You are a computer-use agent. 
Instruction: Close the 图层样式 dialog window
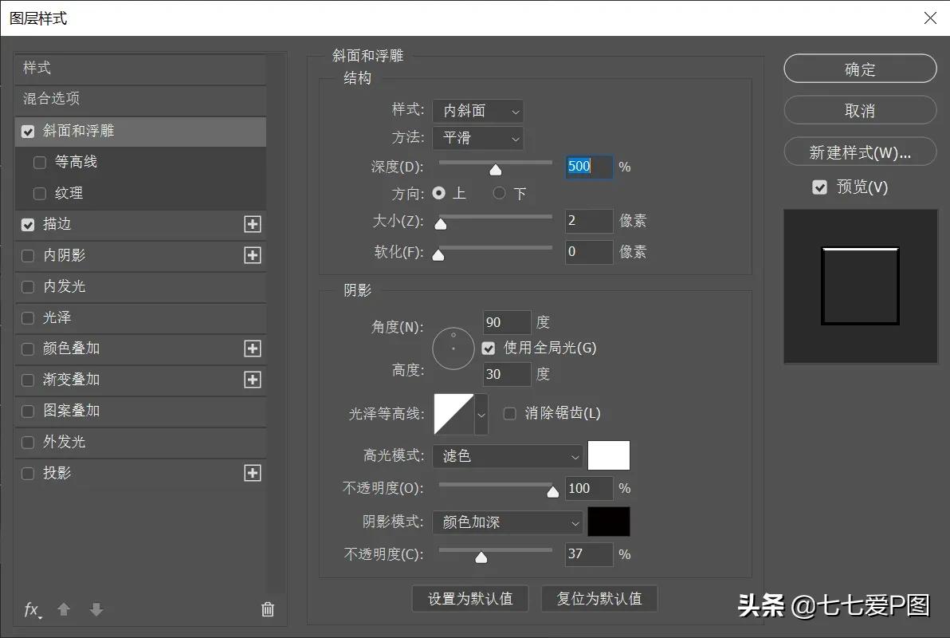point(931,18)
